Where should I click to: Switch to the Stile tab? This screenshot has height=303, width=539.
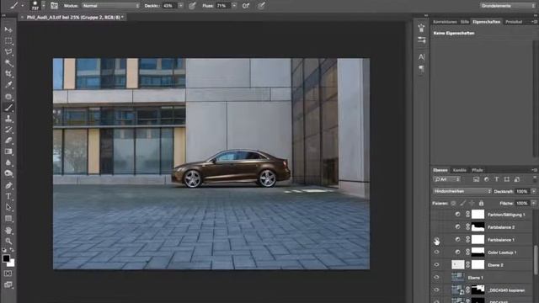point(464,22)
